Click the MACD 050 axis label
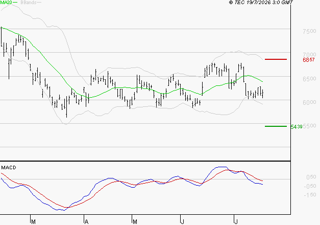 click(311, 177)
